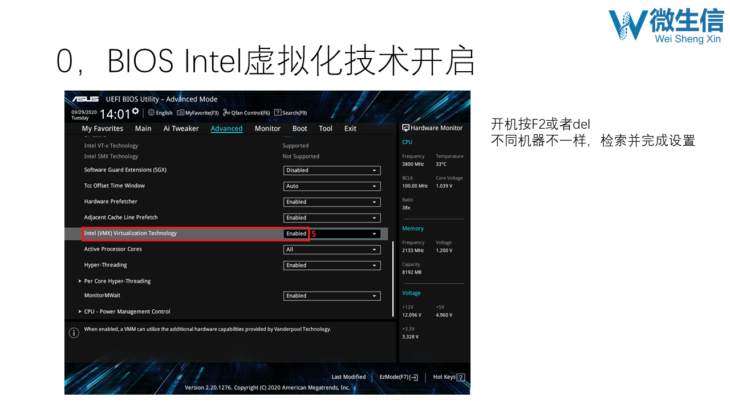The width and height of the screenshot is (730, 410).
Task: Click the Active Processor Cores label
Action: point(113,249)
